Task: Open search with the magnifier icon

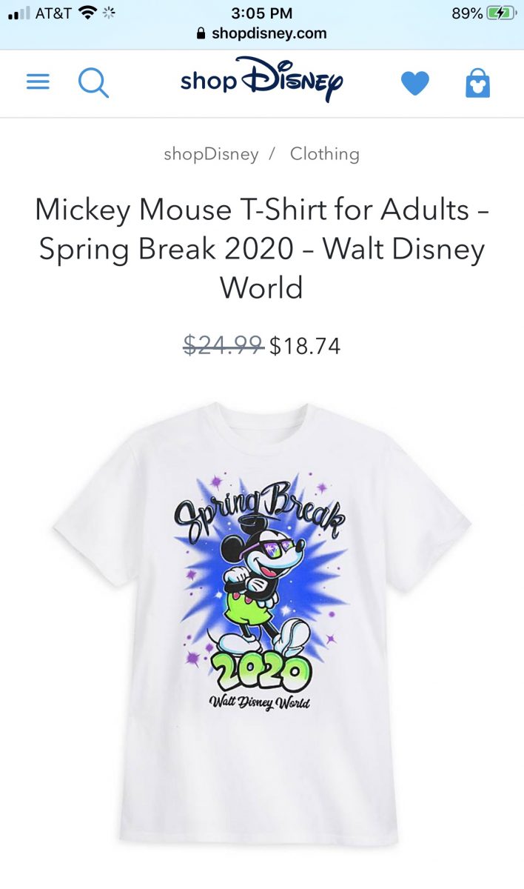Action: pos(93,82)
